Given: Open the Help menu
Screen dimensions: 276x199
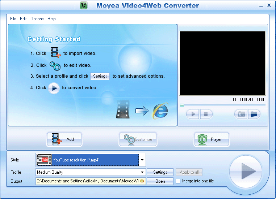Looking at the screenshot, I should tap(51, 19).
